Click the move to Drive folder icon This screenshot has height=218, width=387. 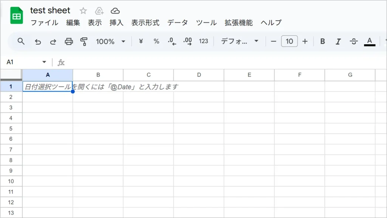tap(99, 11)
